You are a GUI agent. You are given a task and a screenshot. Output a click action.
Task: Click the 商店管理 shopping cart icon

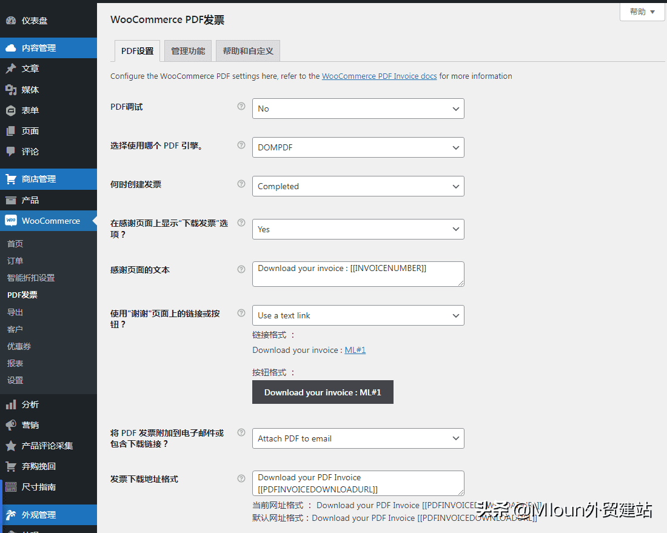[11, 179]
